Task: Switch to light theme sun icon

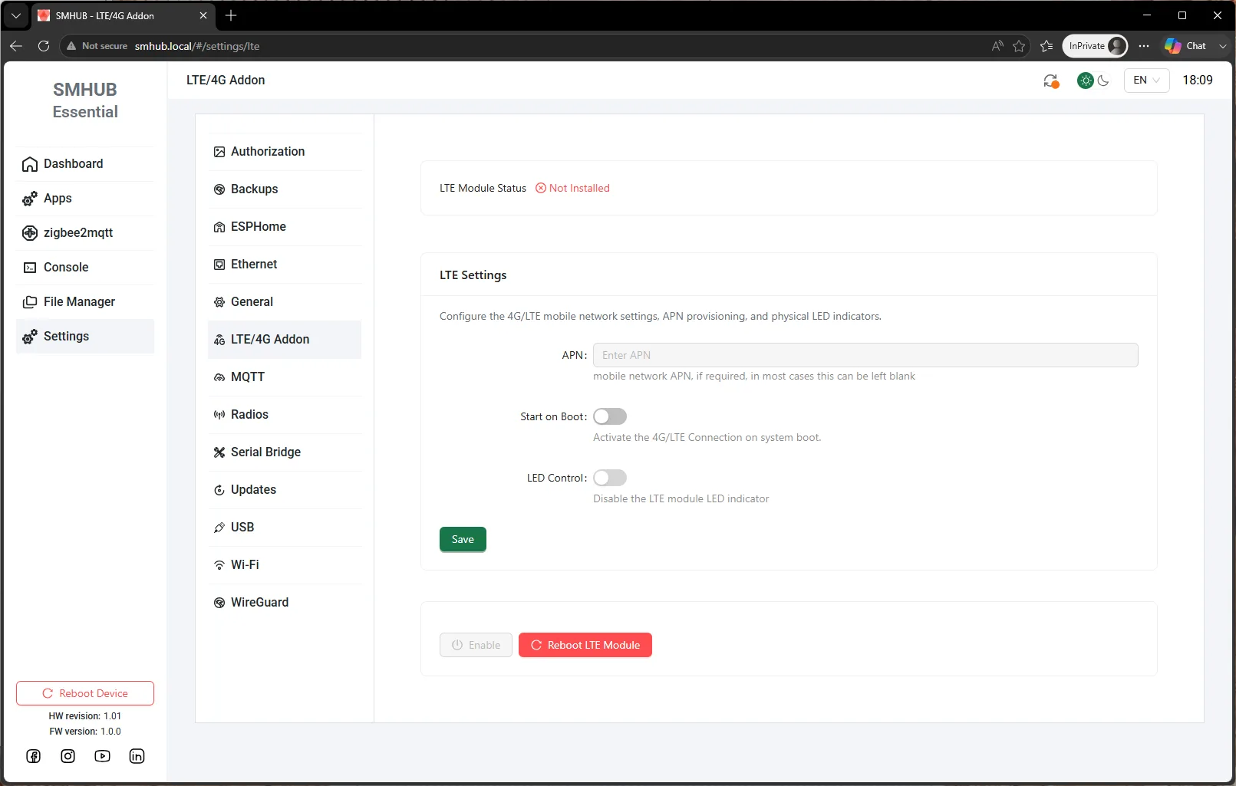Action: (1086, 81)
